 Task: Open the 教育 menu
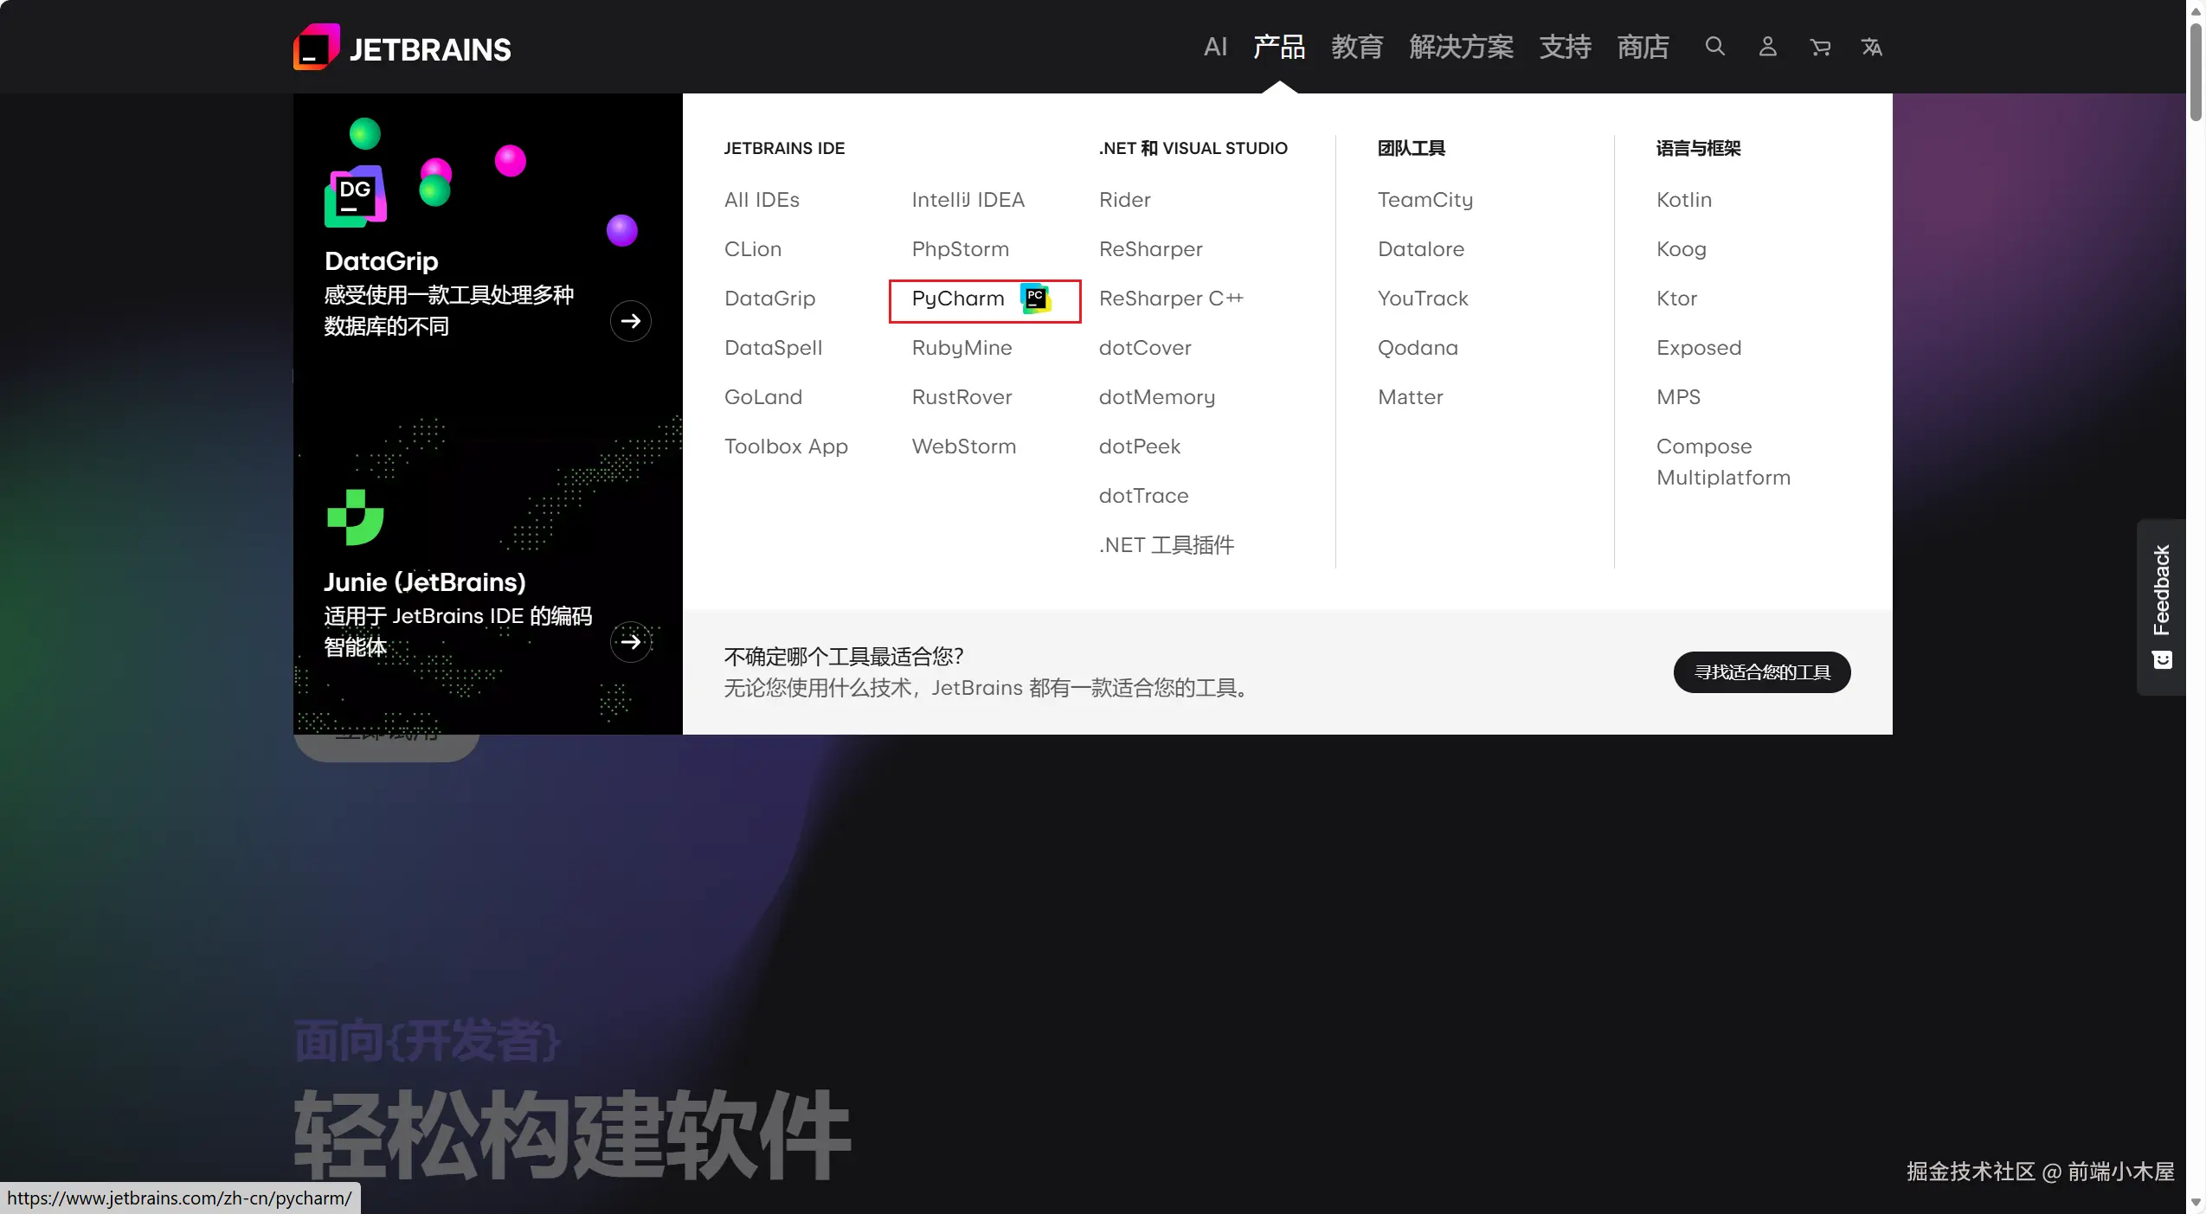[x=1355, y=47]
